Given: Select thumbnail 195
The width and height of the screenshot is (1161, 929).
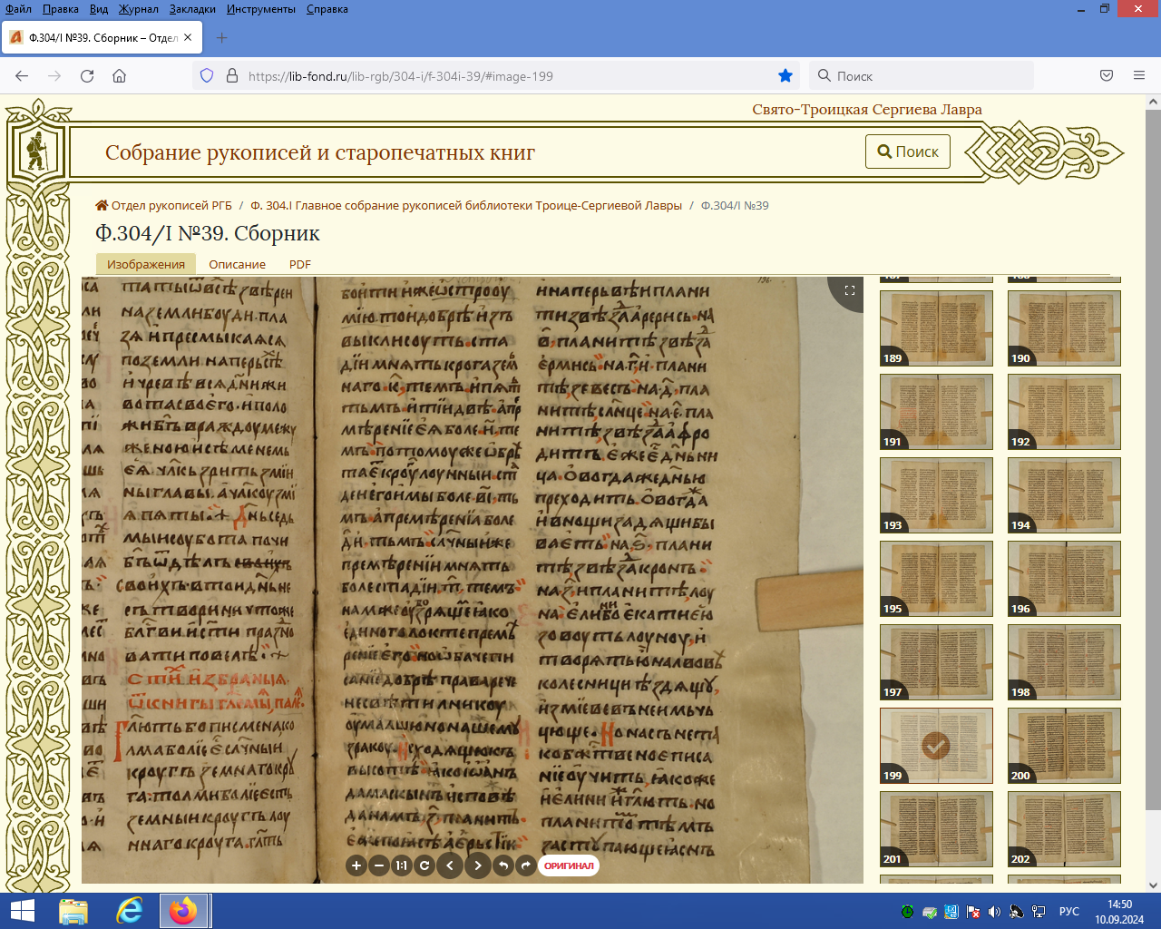Looking at the screenshot, I should (x=936, y=579).
